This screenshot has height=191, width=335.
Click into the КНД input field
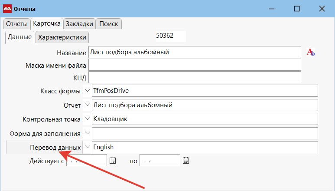click(194, 78)
